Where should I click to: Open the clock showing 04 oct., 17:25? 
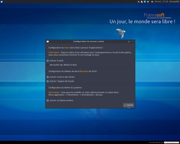(x=161, y=1)
